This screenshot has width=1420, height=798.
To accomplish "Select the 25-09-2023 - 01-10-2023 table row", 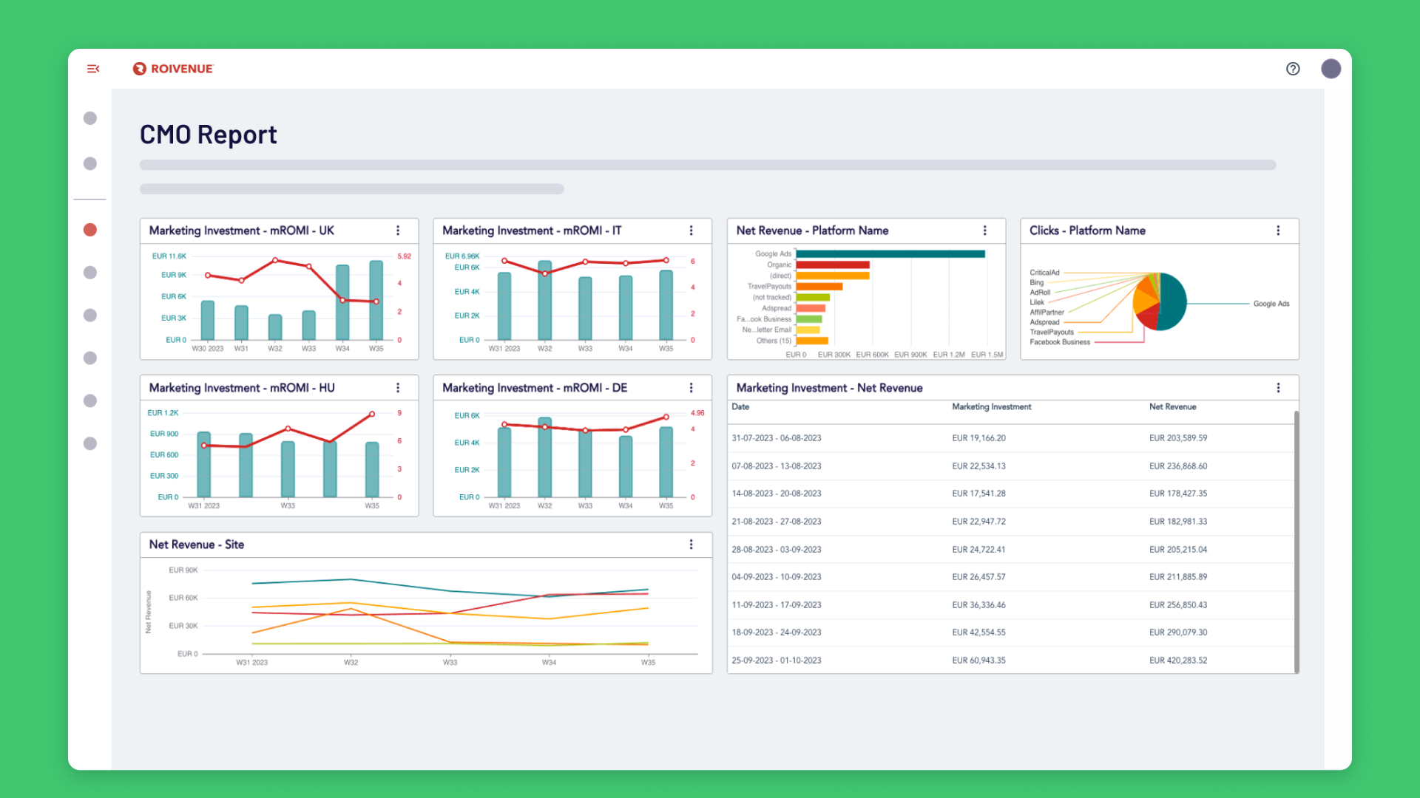I will coord(1010,661).
